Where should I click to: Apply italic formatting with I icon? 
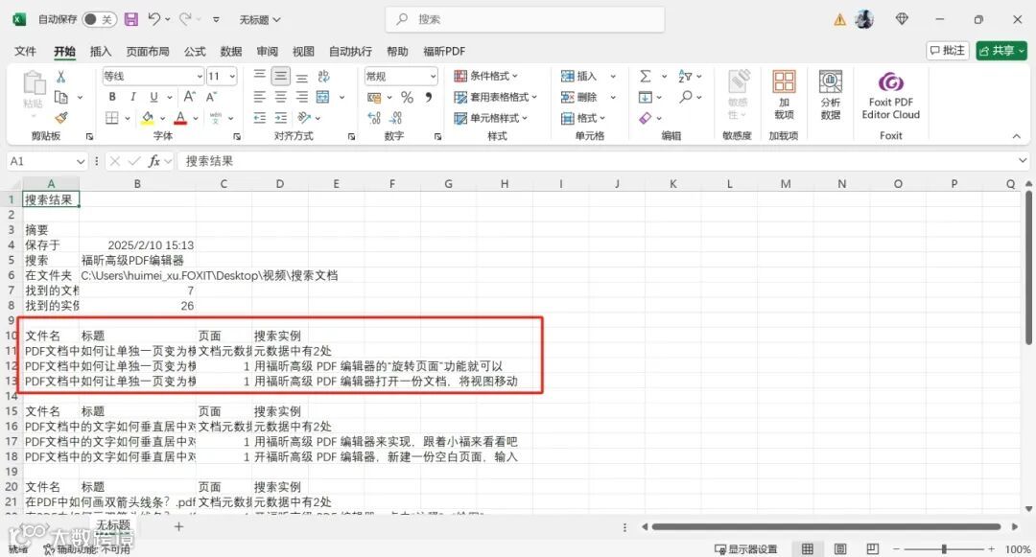[x=132, y=97]
